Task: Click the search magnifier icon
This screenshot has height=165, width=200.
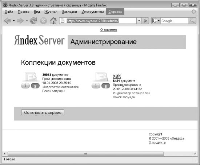Action: 192,21
